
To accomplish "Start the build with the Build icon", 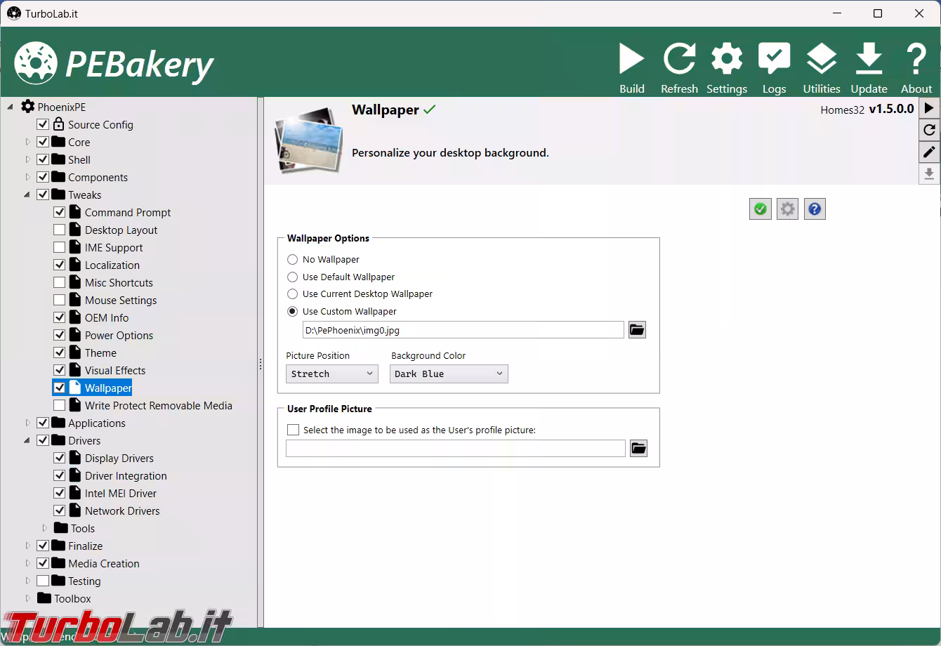I will (x=631, y=67).
